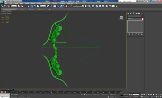Open the Curve Editor icon
This screenshot has width=162, height=98.
100,6
